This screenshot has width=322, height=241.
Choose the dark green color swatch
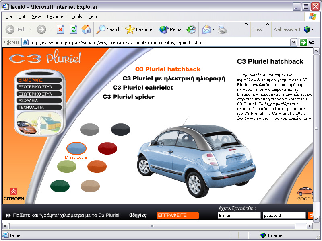tap(60, 186)
